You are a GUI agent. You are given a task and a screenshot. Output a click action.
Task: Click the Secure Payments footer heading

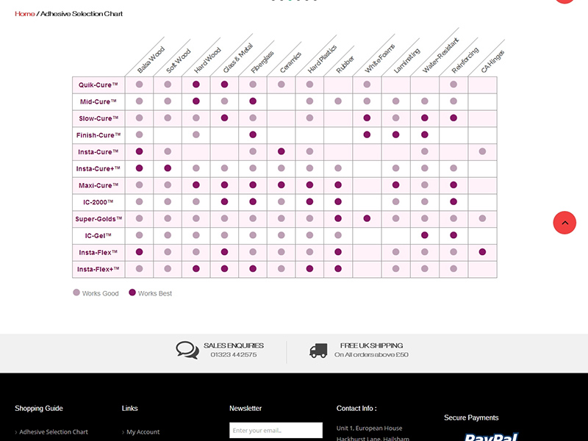471,417
